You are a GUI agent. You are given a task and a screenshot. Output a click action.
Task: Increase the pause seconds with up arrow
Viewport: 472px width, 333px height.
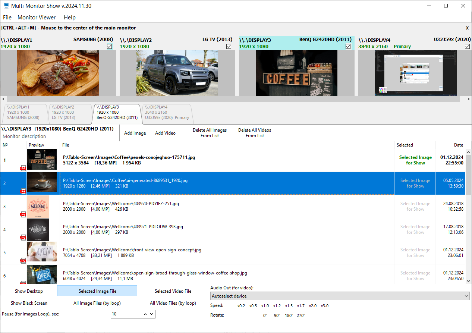[x=145, y=314]
